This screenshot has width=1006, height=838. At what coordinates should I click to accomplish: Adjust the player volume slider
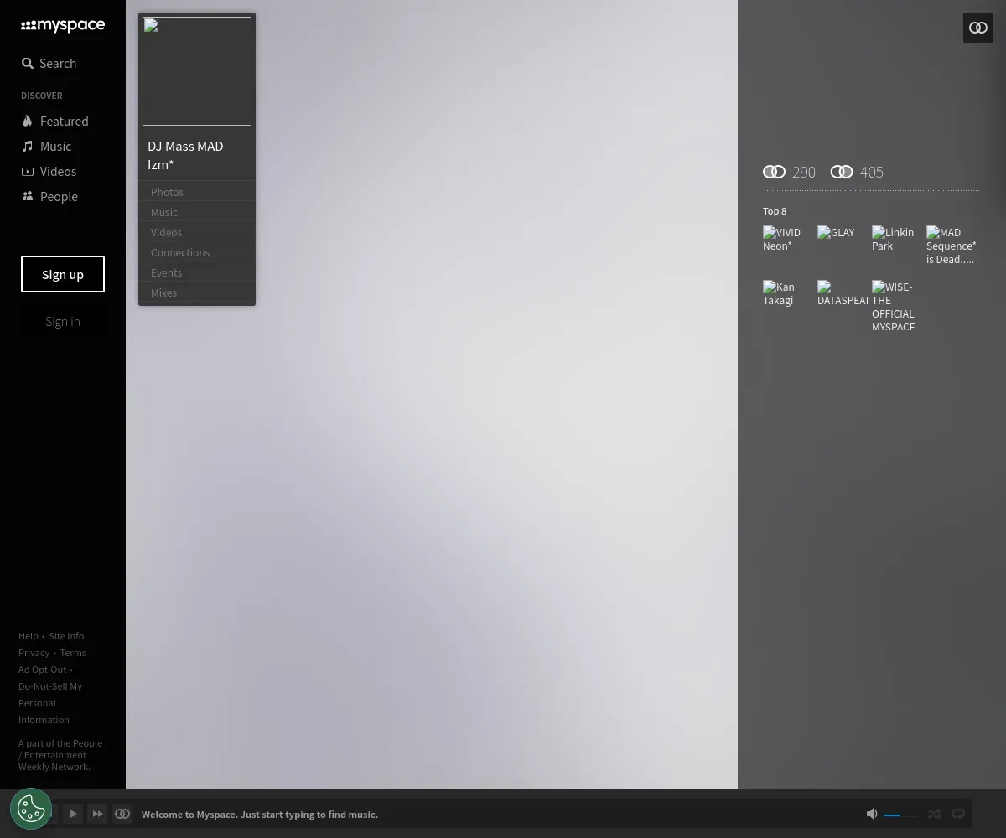point(900,815)
